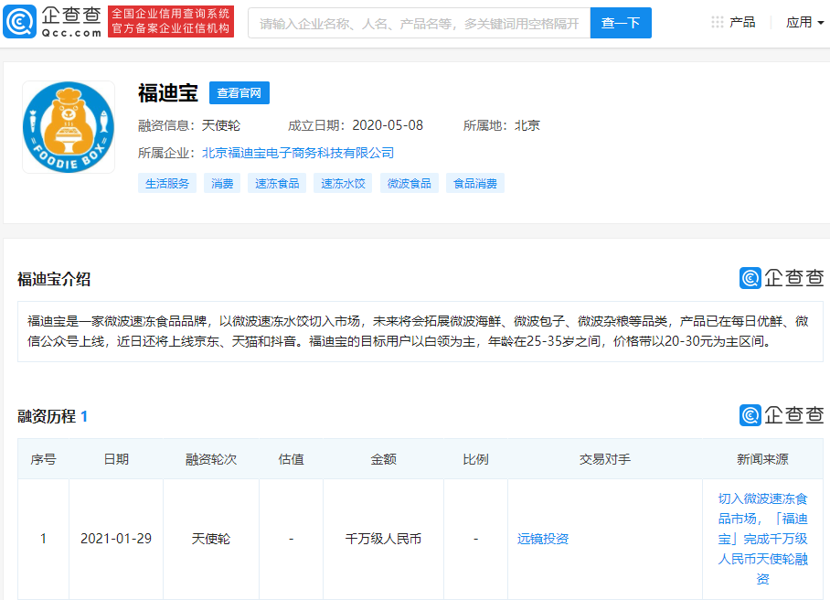Open 北京福迪宝电子商务科技有限公司 link

(x=297, y=153)
